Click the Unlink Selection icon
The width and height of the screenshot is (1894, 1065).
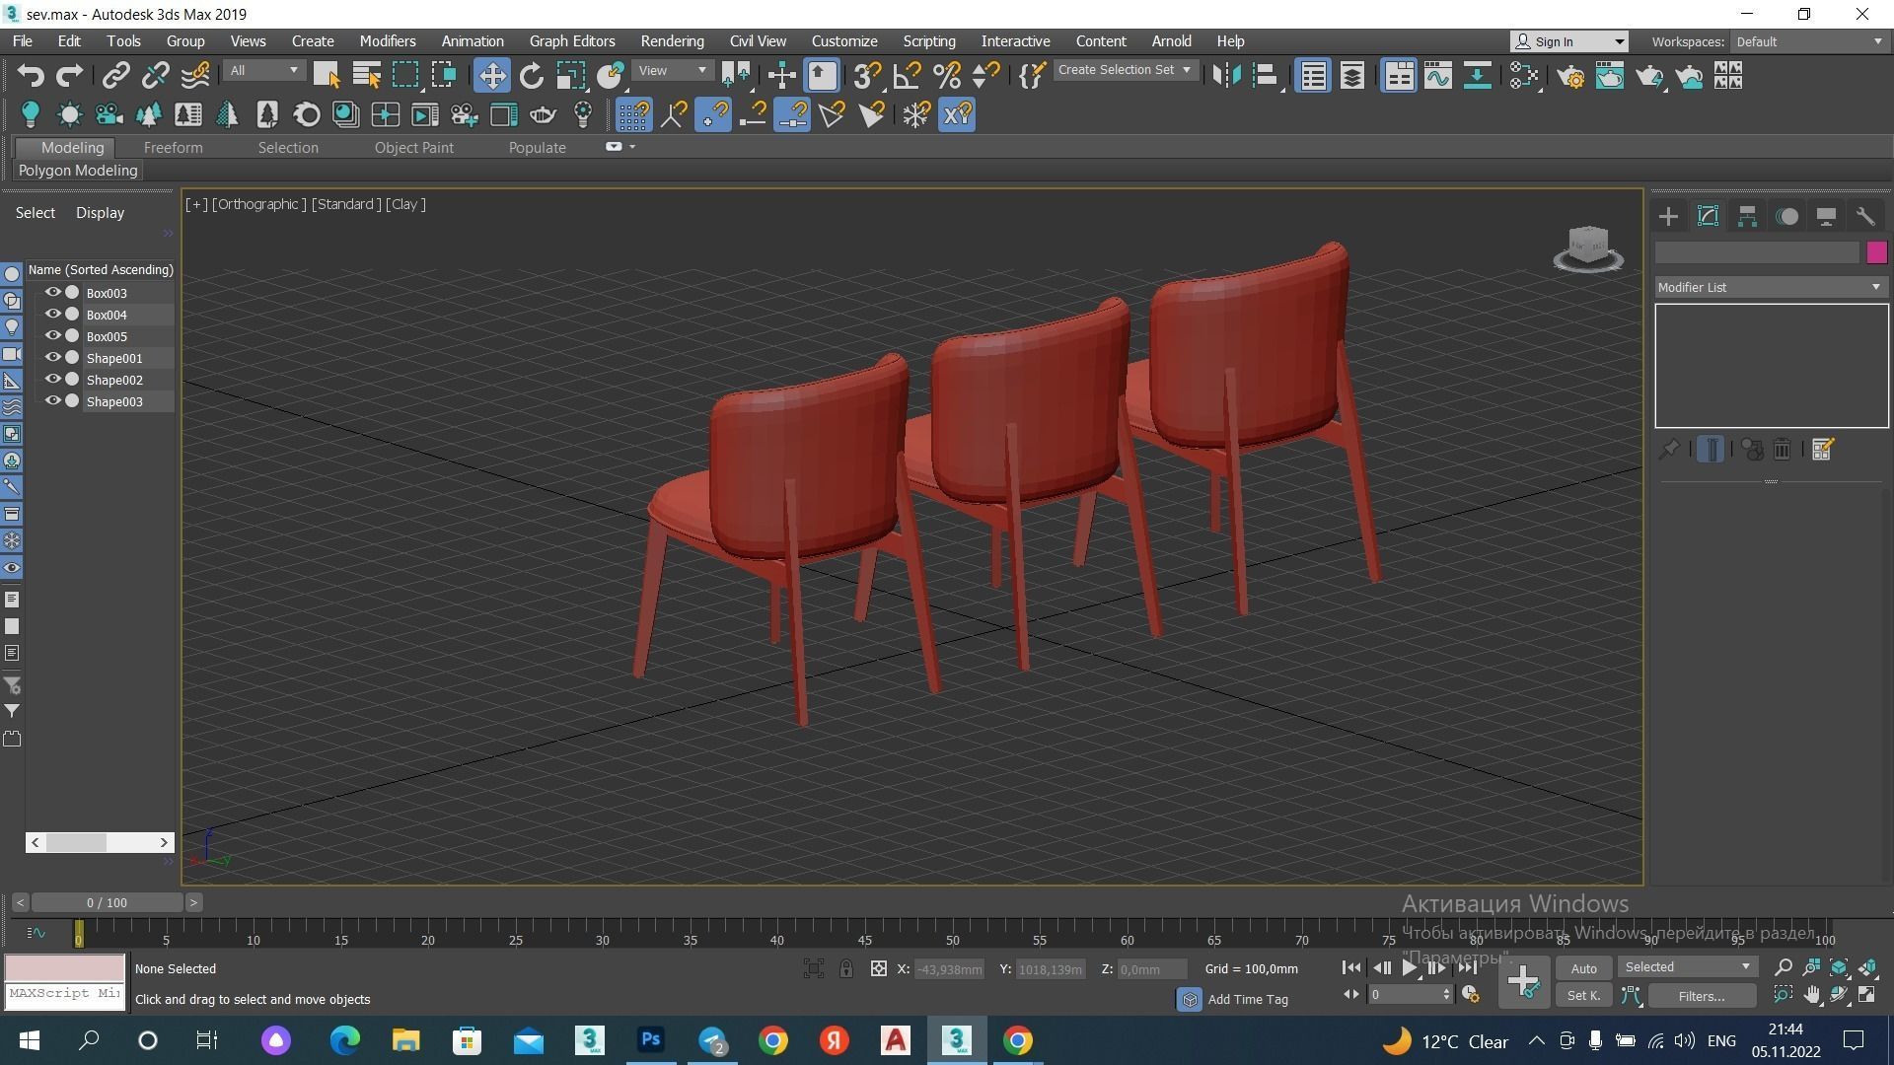[155, 75]
